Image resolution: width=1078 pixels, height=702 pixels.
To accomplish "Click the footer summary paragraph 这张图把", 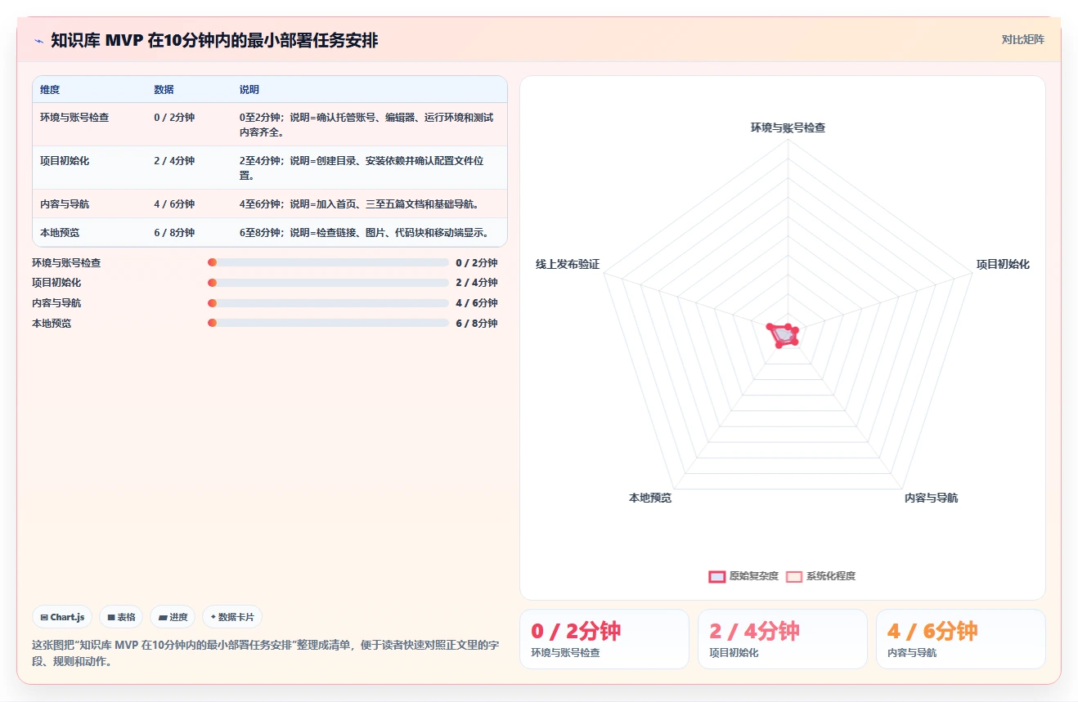I will click(266, 653).
